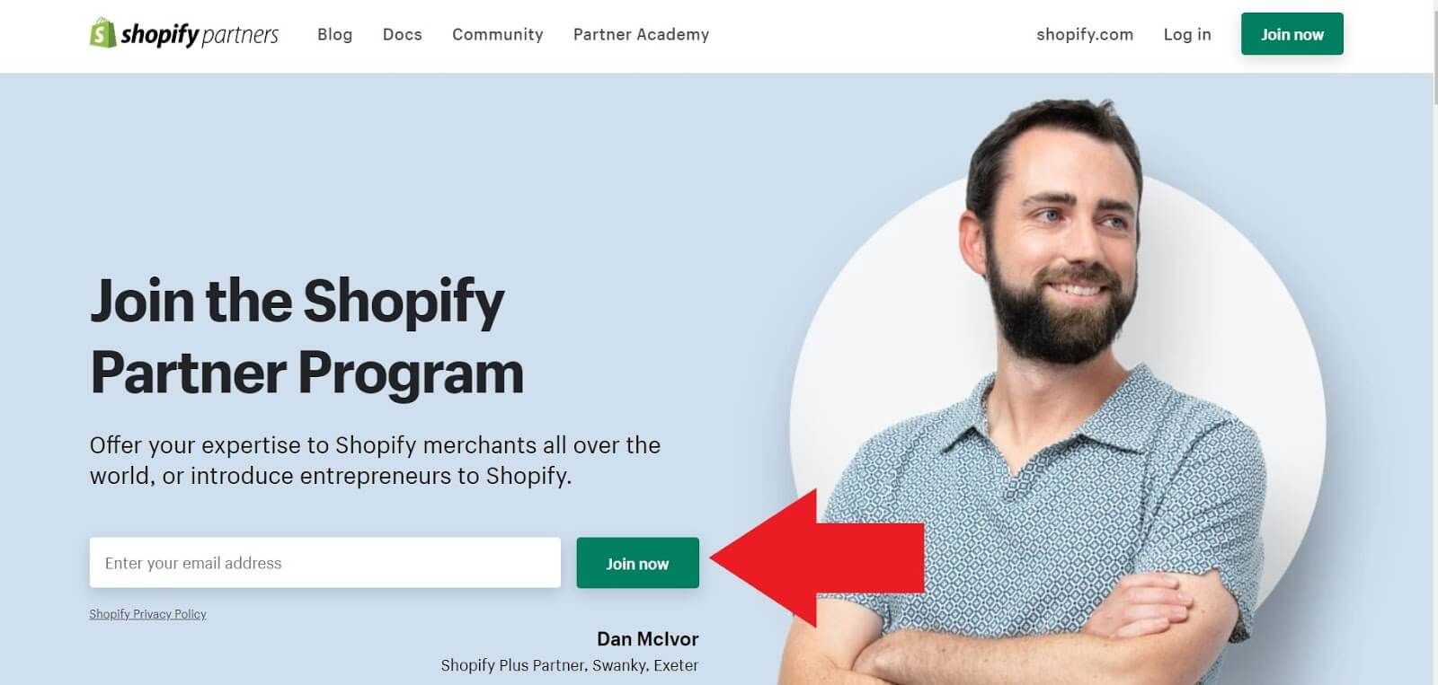The image size is (1438, 685).
Task: Click the email address input field
Action: coord(325,563)
